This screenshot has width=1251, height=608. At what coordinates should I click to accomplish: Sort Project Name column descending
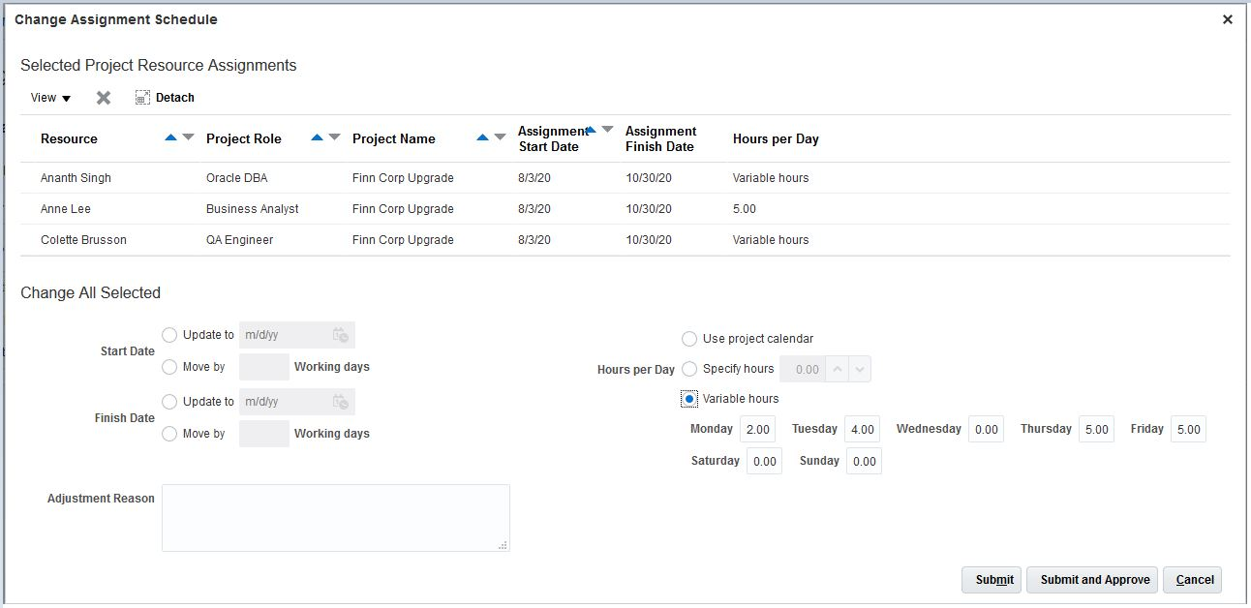tap(500, 137)
